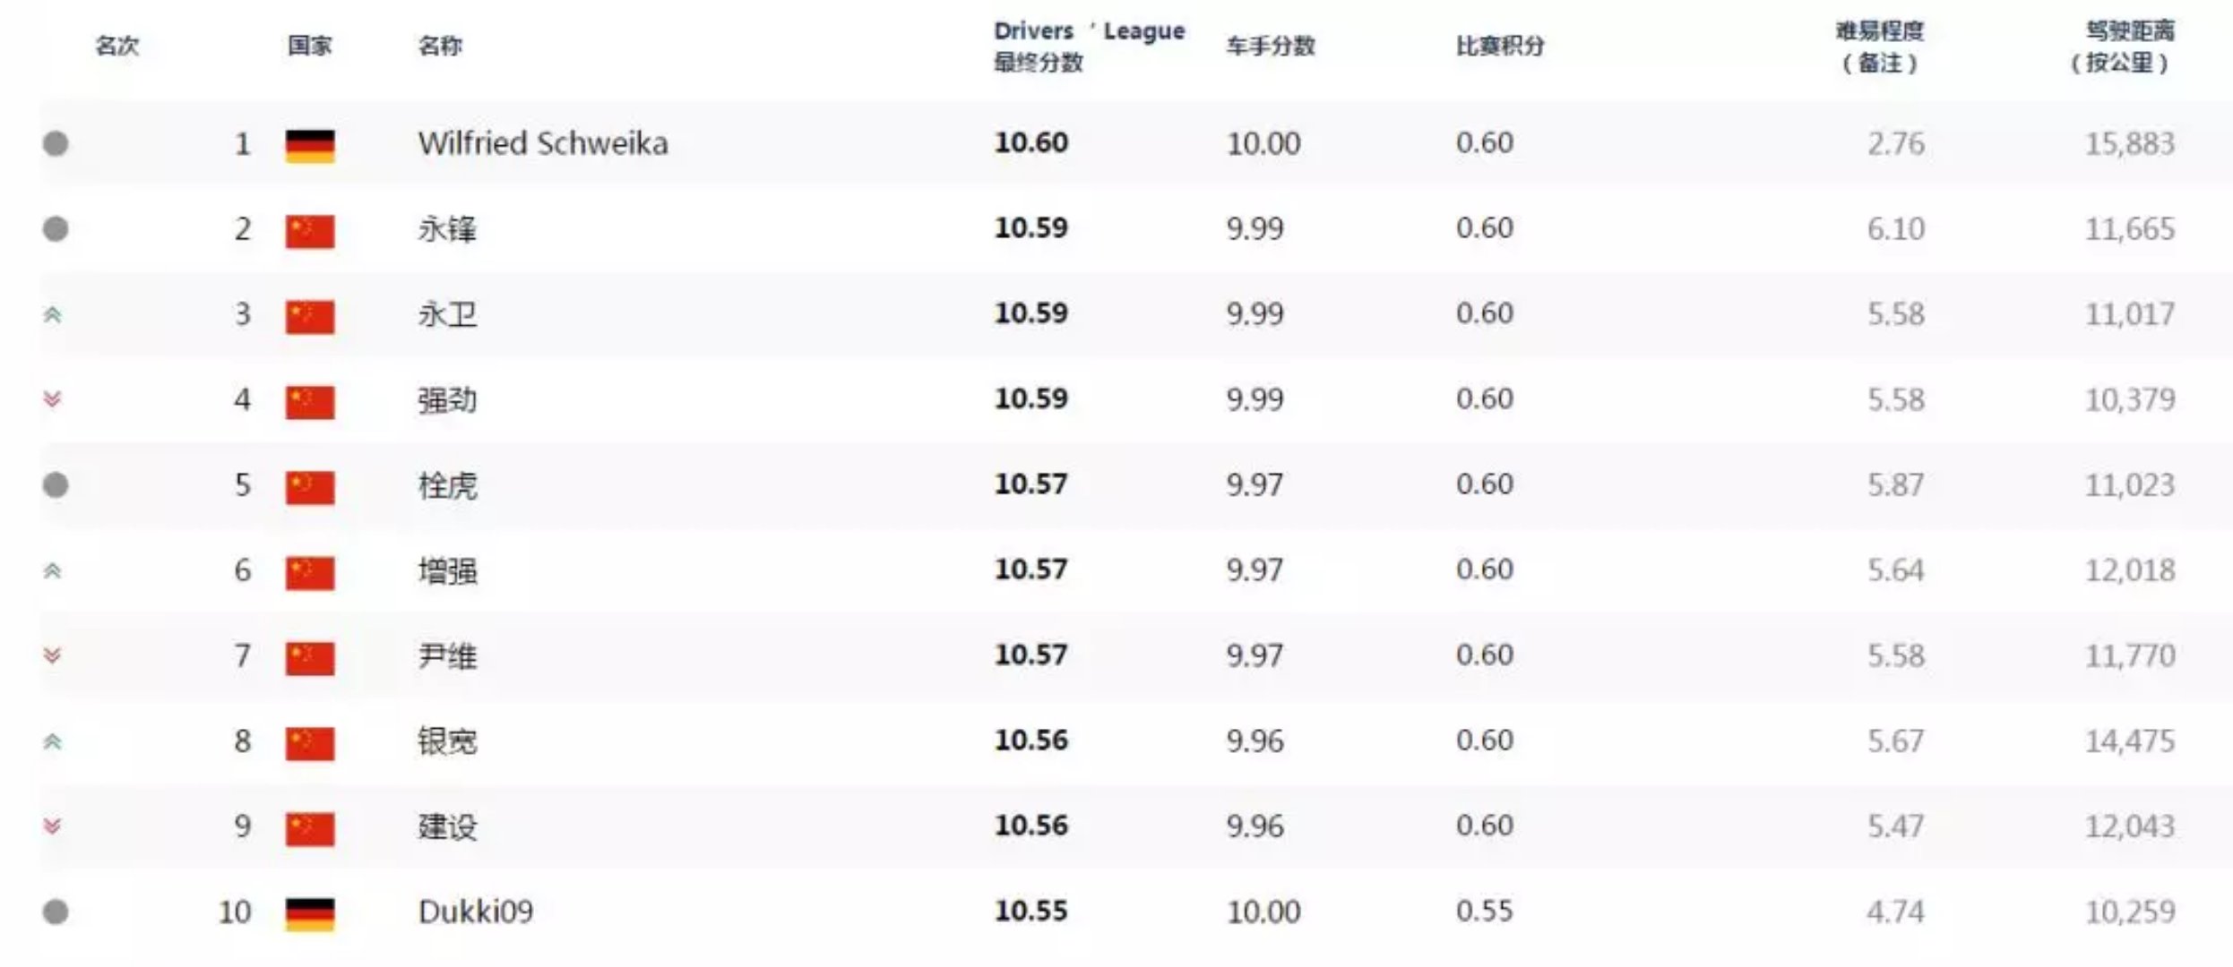The image size is (2233, 967).
Task: Sort by Drivers' League 最终分数 column header
Action: point(1088,46)
